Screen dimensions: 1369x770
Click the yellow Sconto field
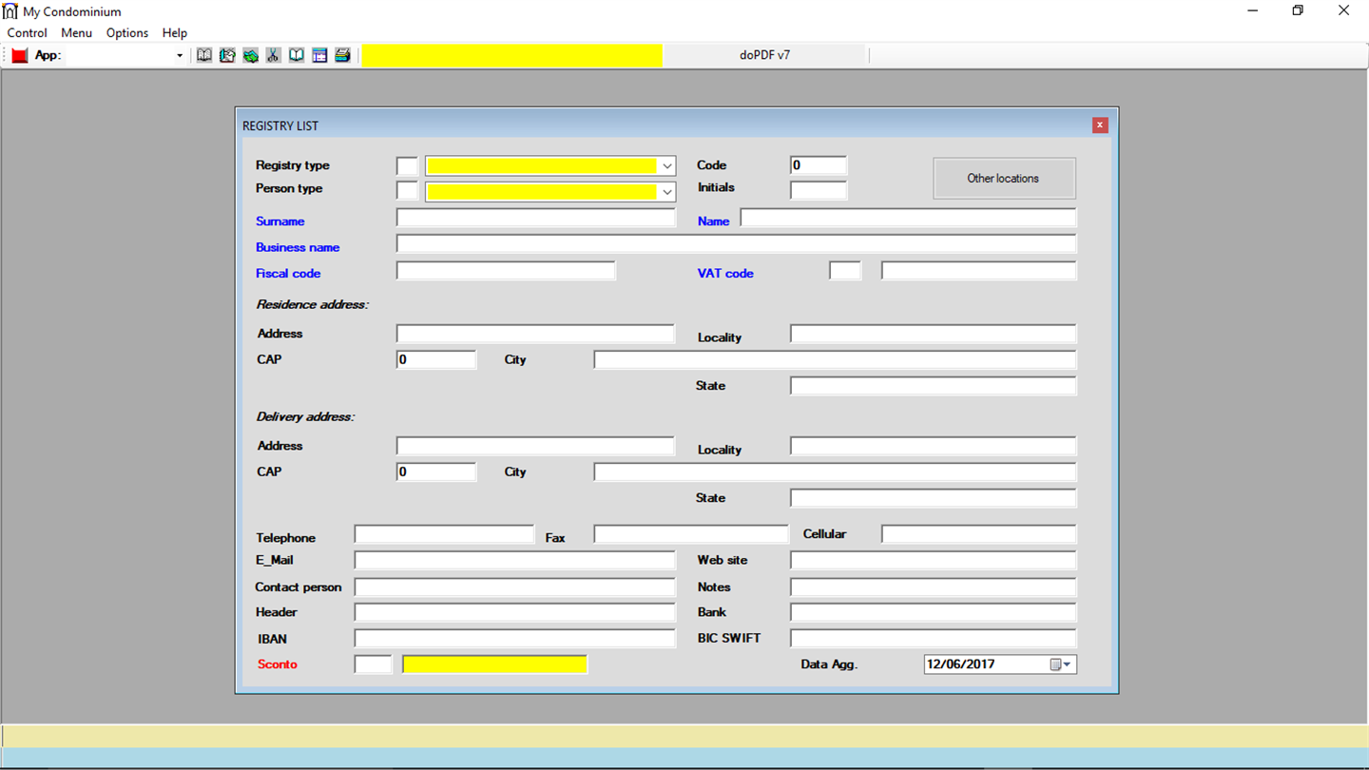(494, 664)
